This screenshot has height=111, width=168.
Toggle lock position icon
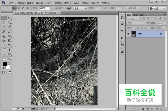click(142, 28)
